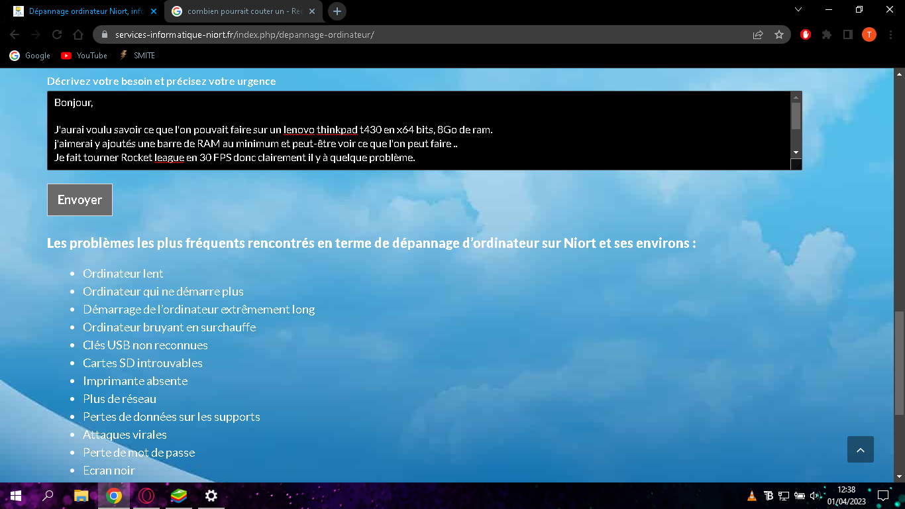Open Windows taskbar search
Viewport: 905px width, 509px height.
48,496
